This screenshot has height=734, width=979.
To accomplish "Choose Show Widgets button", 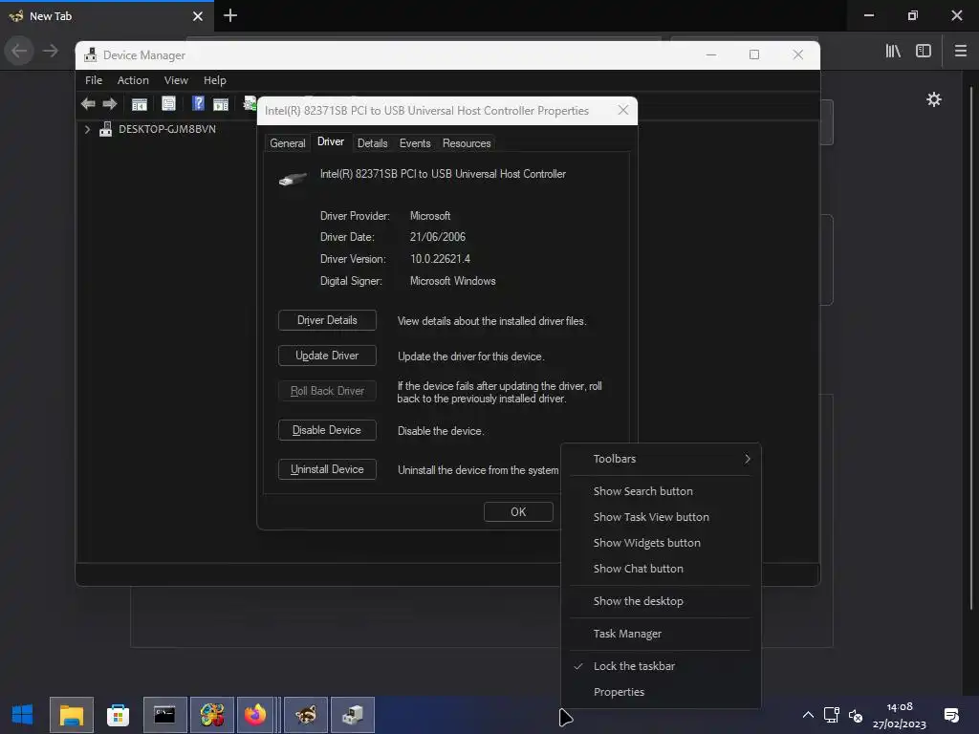I will point(662,543).
